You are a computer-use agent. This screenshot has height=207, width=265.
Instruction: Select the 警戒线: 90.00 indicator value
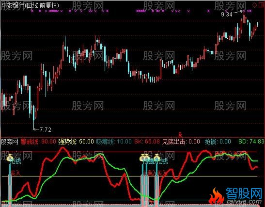click(38, 142)
